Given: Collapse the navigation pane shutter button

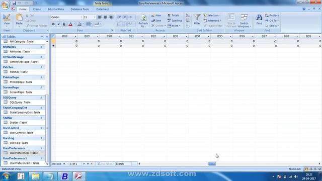Looking at the screenshot, I should 47,37.
